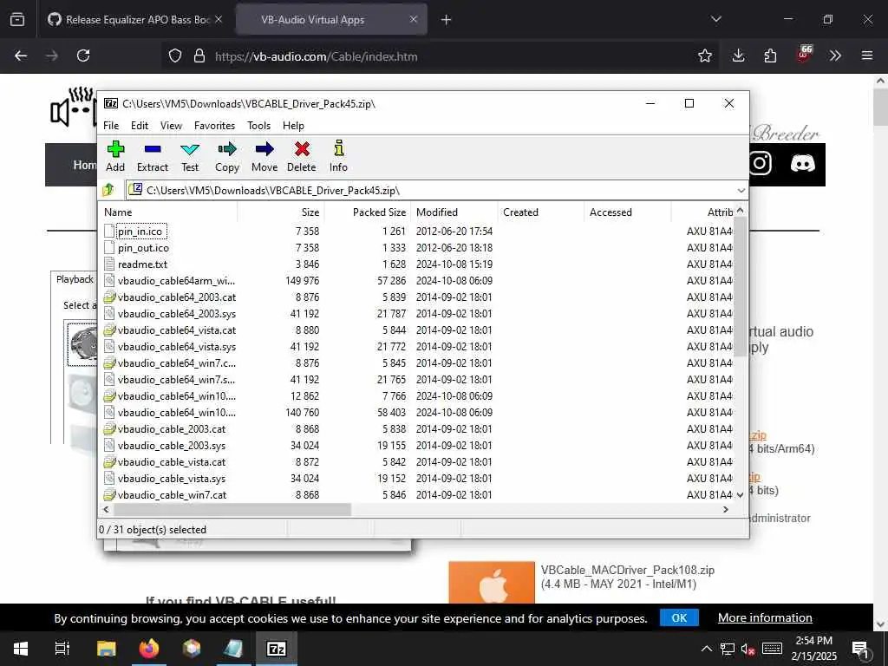
Task: Click the browser back arrow
Action: 21,55
